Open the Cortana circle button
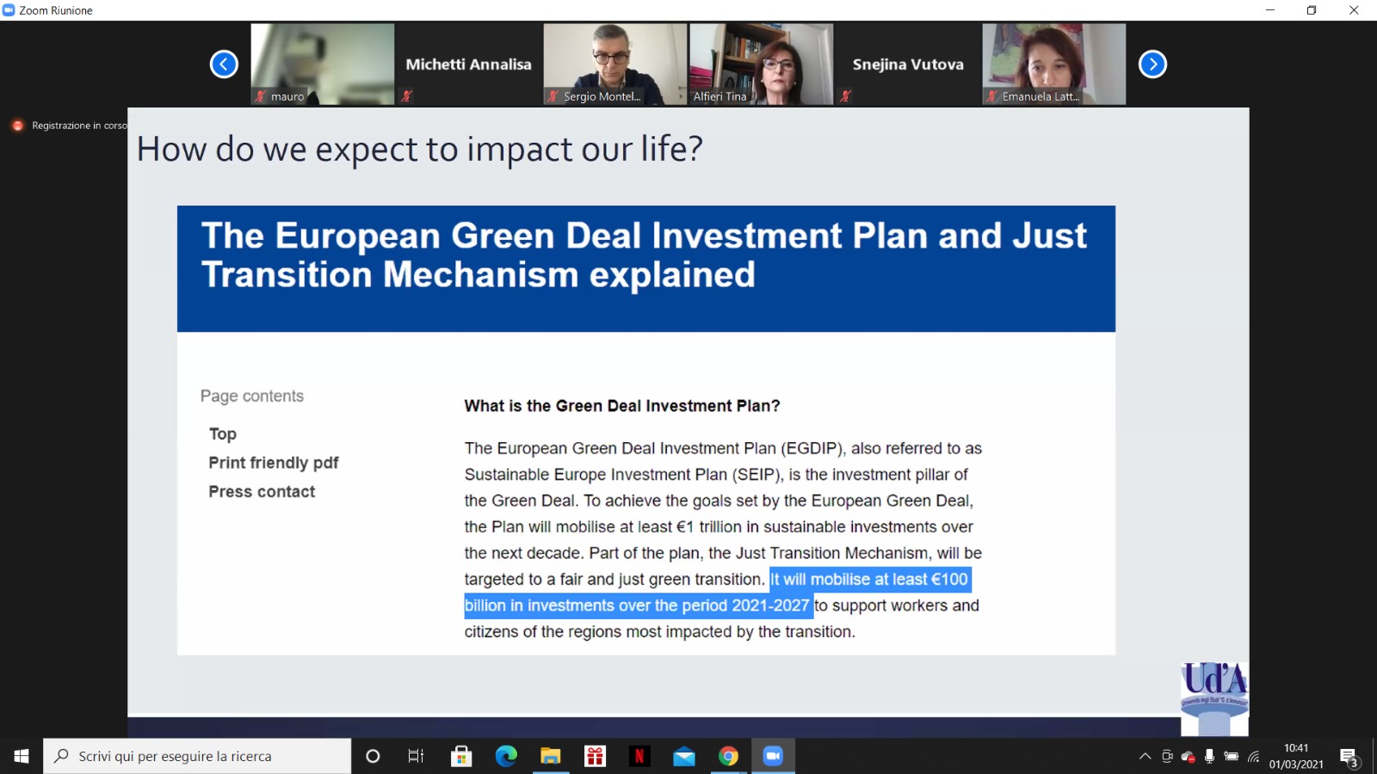1377x774 pixels. click(373, 756)
